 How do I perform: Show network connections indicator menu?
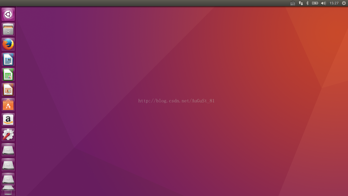coord(301,3)
